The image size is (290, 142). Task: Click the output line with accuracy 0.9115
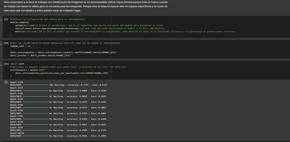pos(58,102)
